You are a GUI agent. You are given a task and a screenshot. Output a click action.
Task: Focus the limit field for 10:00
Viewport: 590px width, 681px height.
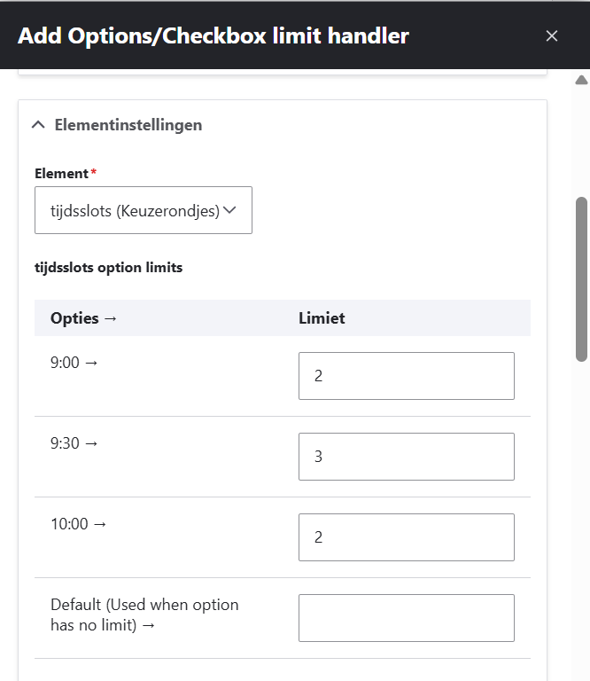[406, 537]
